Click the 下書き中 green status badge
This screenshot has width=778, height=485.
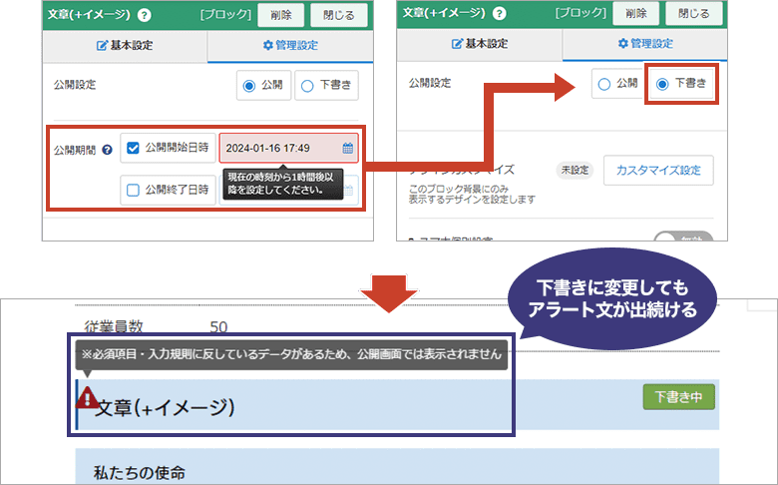click(678, 396)
